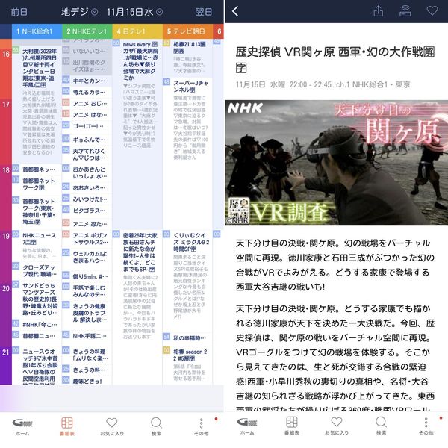Screen dimensions: 448x448
Task: Open the #NHK「今こ program listing
Action: pos(37,324)
